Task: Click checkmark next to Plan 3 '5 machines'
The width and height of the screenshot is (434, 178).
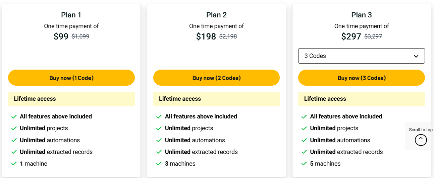Action: [304, 164]
